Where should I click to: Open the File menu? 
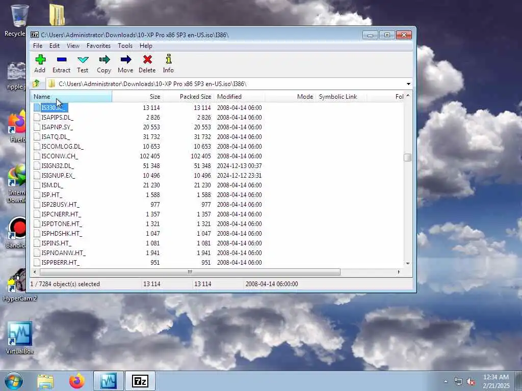[38, 45]
